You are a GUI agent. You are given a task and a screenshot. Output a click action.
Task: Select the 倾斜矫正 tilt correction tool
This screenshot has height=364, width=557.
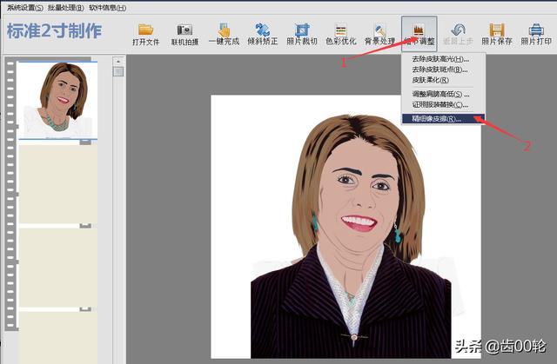pos(262,33)
